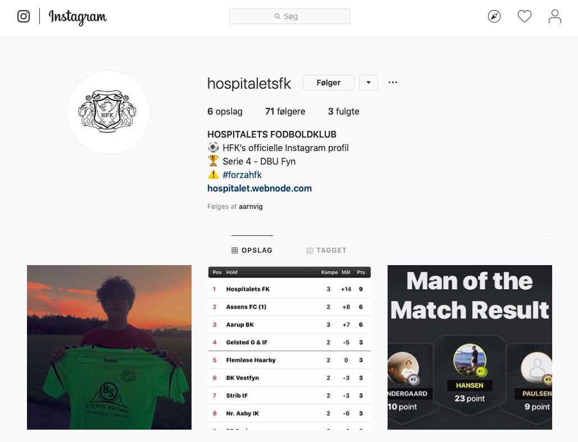578x442 pixels.
Task: Open the #forzahfk hashtag link
Action: pyautogui.click(x=242, y=175)
